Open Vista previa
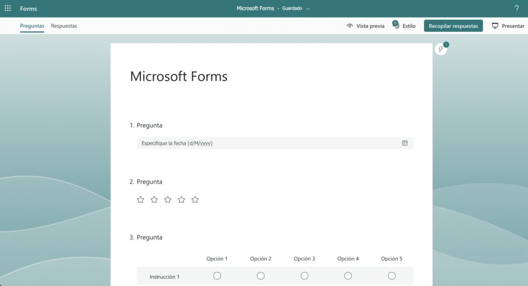 [x=366, y=26]
